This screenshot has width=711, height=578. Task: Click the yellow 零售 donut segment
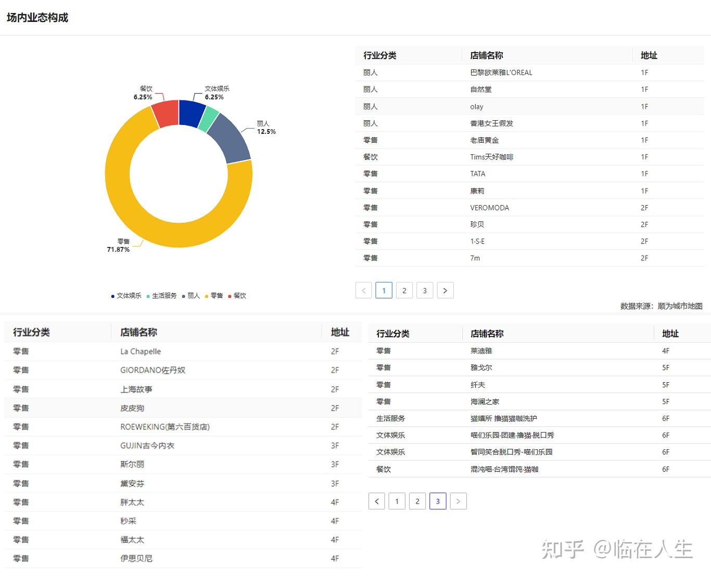(179, 234)
